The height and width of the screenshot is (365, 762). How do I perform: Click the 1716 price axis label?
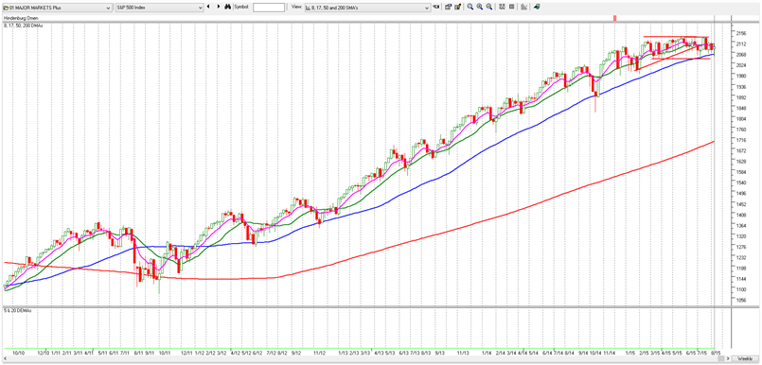(x=741, y=140)
